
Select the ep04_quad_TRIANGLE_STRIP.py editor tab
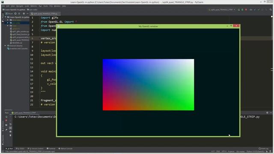click(45, 13)
